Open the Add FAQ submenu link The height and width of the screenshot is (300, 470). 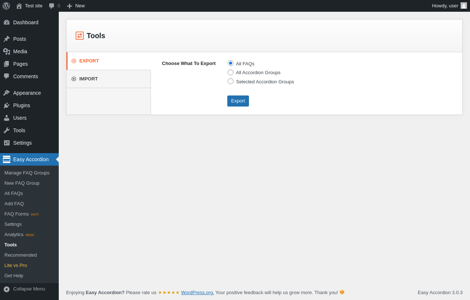click(x=14, y=204)
